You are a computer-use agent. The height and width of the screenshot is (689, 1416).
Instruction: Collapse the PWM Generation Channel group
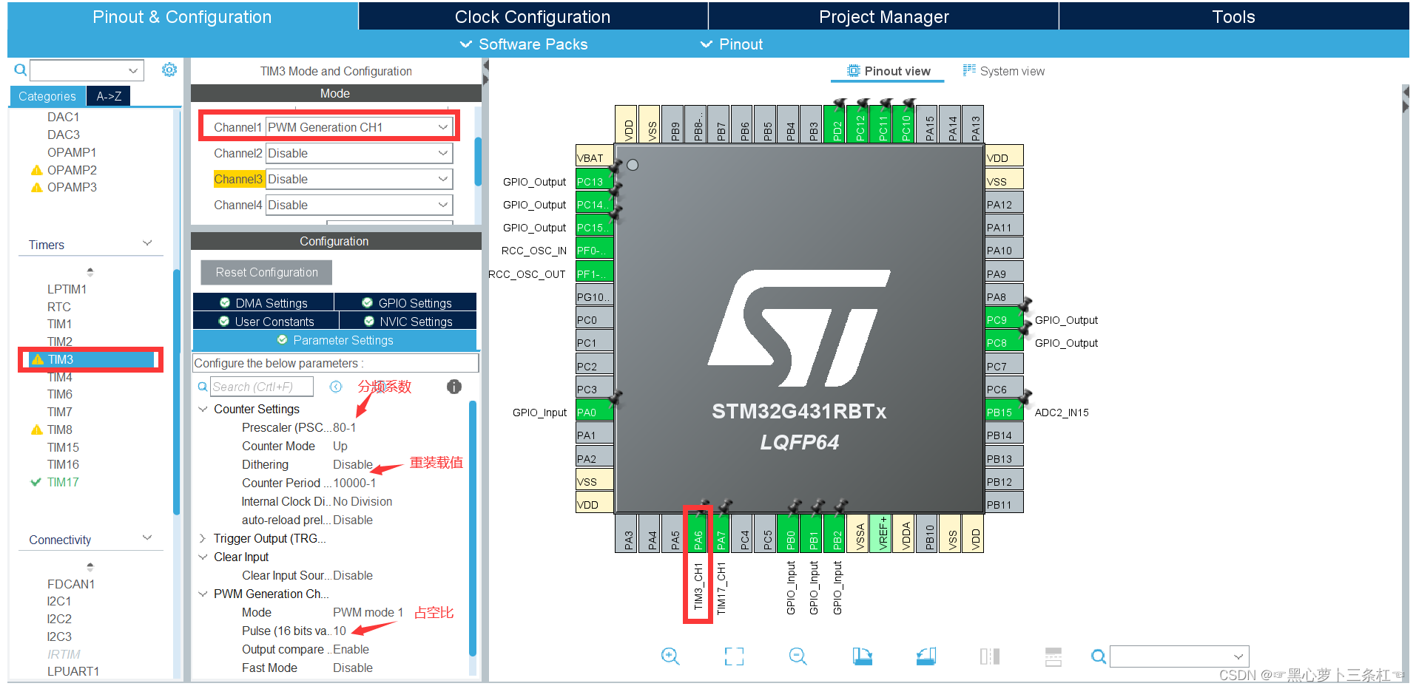coord(203,594)
